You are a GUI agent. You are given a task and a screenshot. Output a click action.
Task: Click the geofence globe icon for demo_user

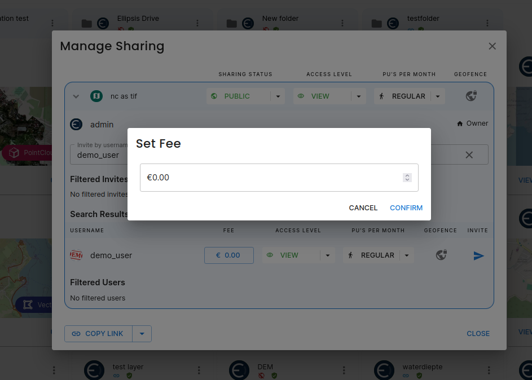point(441,255)
